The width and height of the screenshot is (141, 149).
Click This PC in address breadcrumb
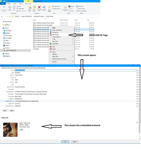point(17,16)
